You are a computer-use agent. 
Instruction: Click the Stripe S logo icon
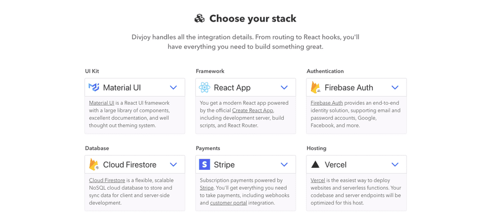click(x=205, y=164)
